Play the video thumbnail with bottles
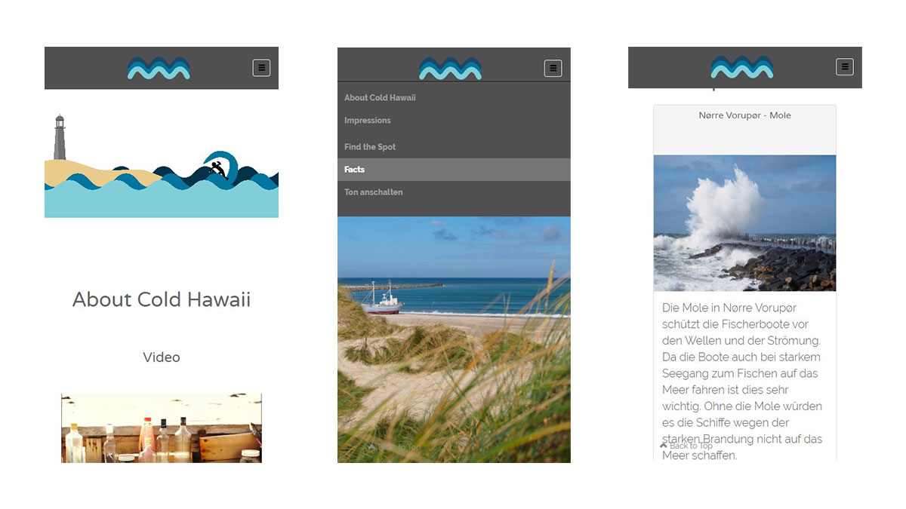 [162, 428]
